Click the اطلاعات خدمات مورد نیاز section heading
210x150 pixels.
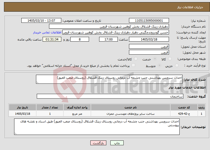[187, 87]
